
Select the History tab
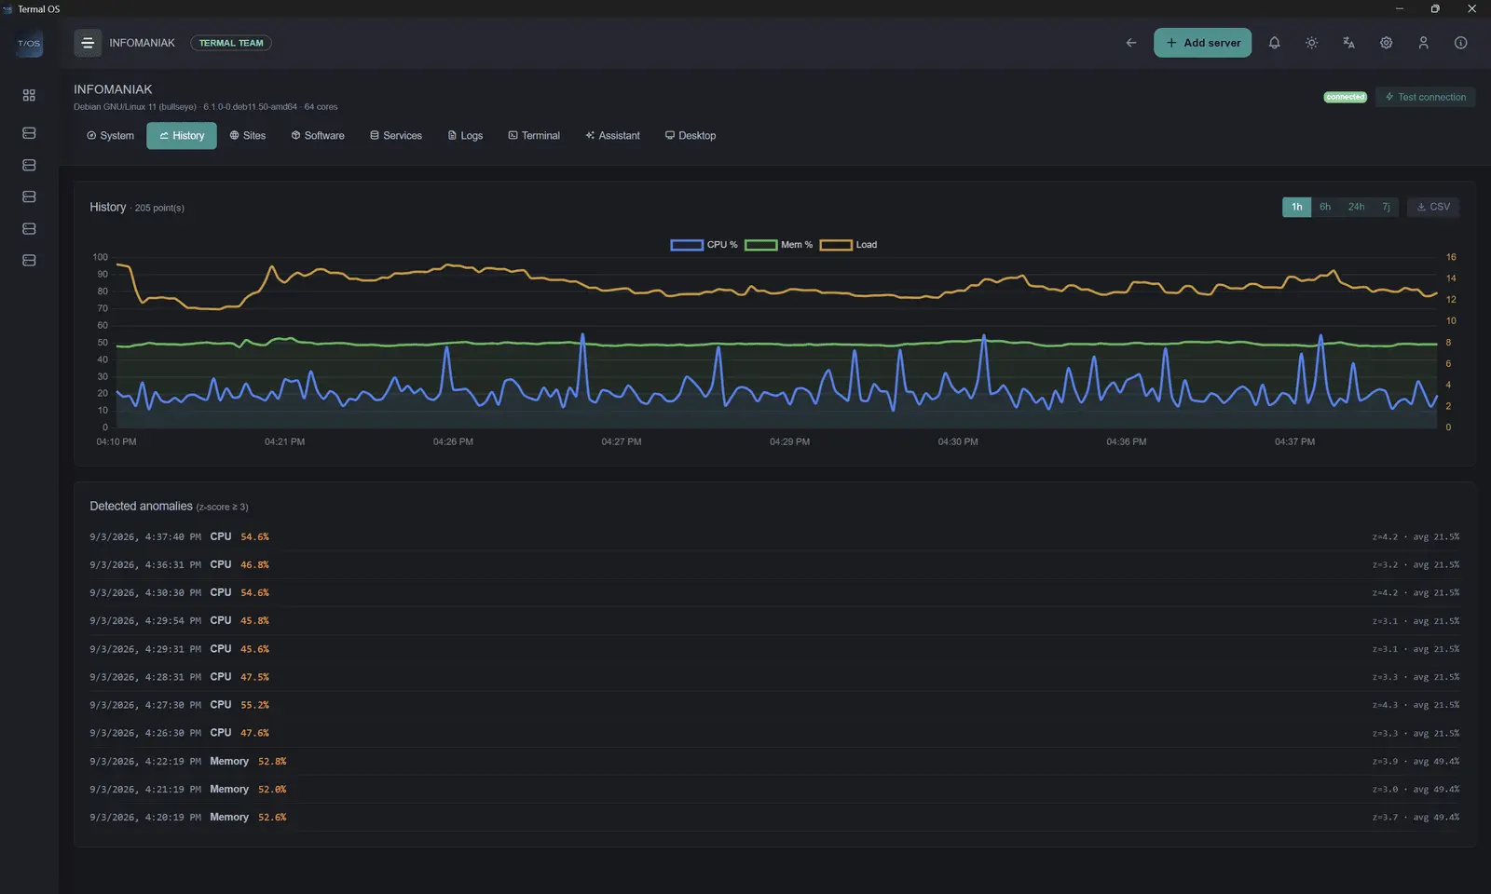coord(182,136)
